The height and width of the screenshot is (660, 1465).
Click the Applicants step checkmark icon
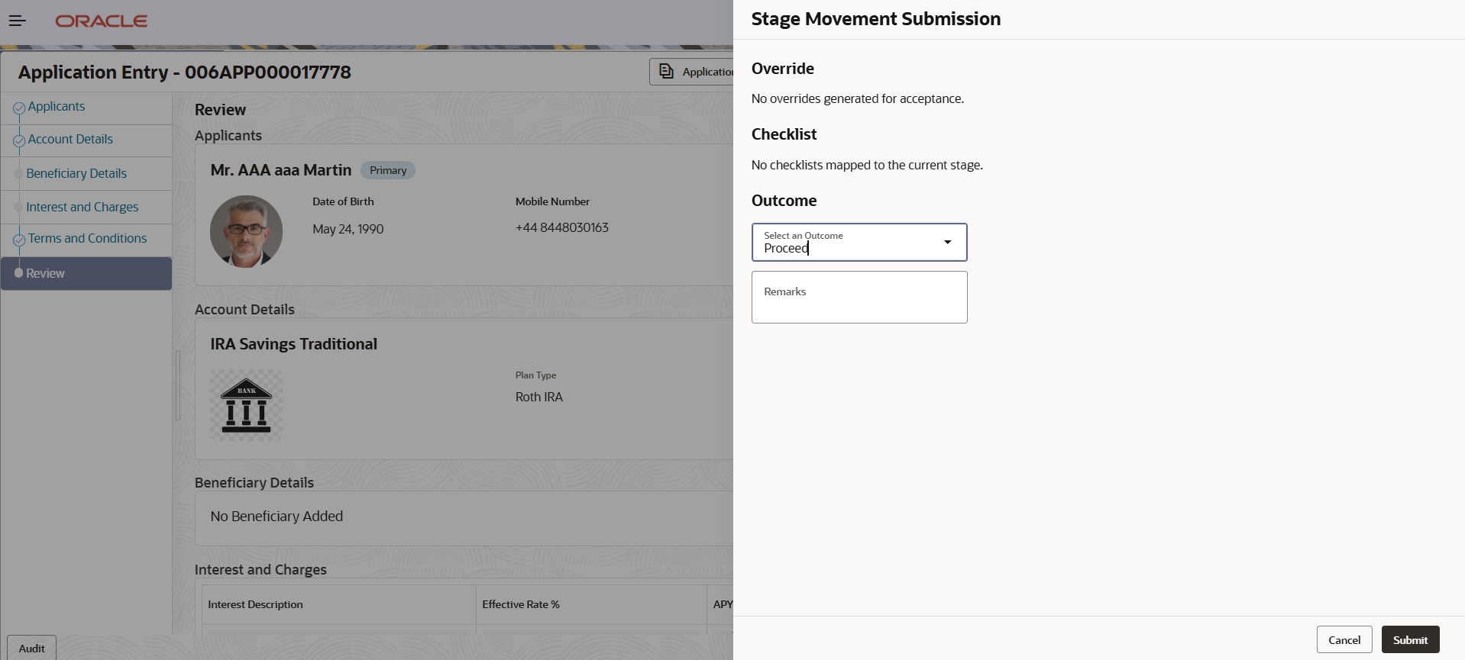coord(19,108)
